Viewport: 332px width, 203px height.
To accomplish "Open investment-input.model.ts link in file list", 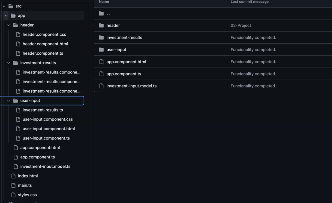I will point(131,86).
